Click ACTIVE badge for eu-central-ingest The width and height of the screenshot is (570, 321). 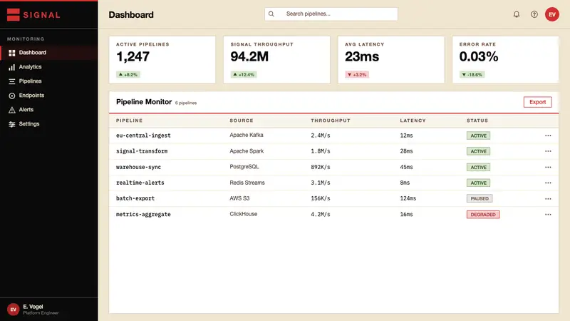click(x=478, y=136)
